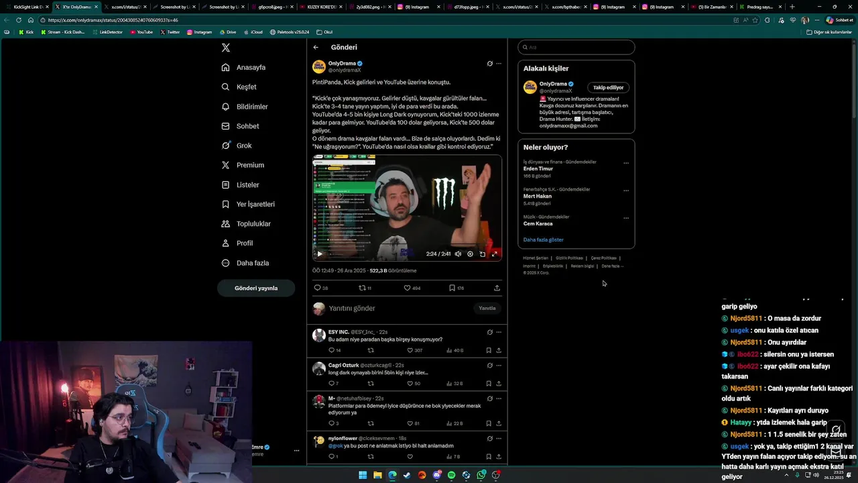Bookmark ESY INC.'s reply

[x=488, y=350]
